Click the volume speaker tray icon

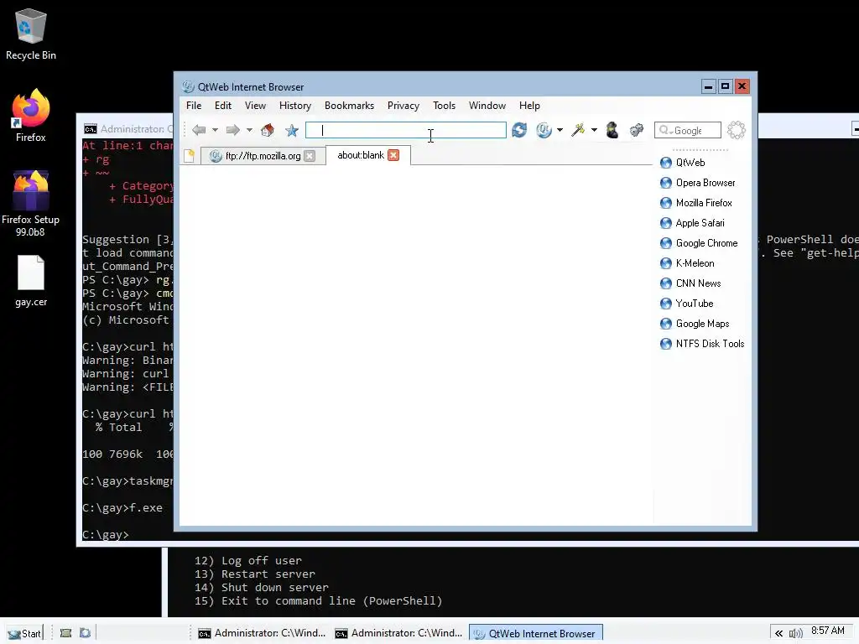[x=795, y=634]
